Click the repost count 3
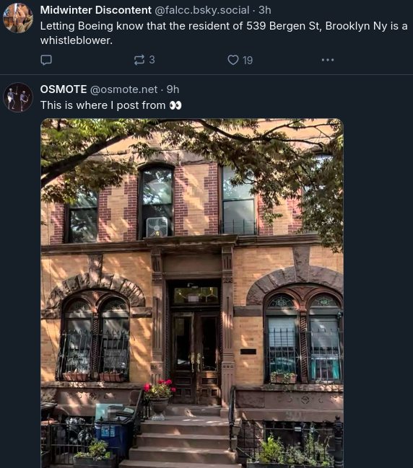 152,60
